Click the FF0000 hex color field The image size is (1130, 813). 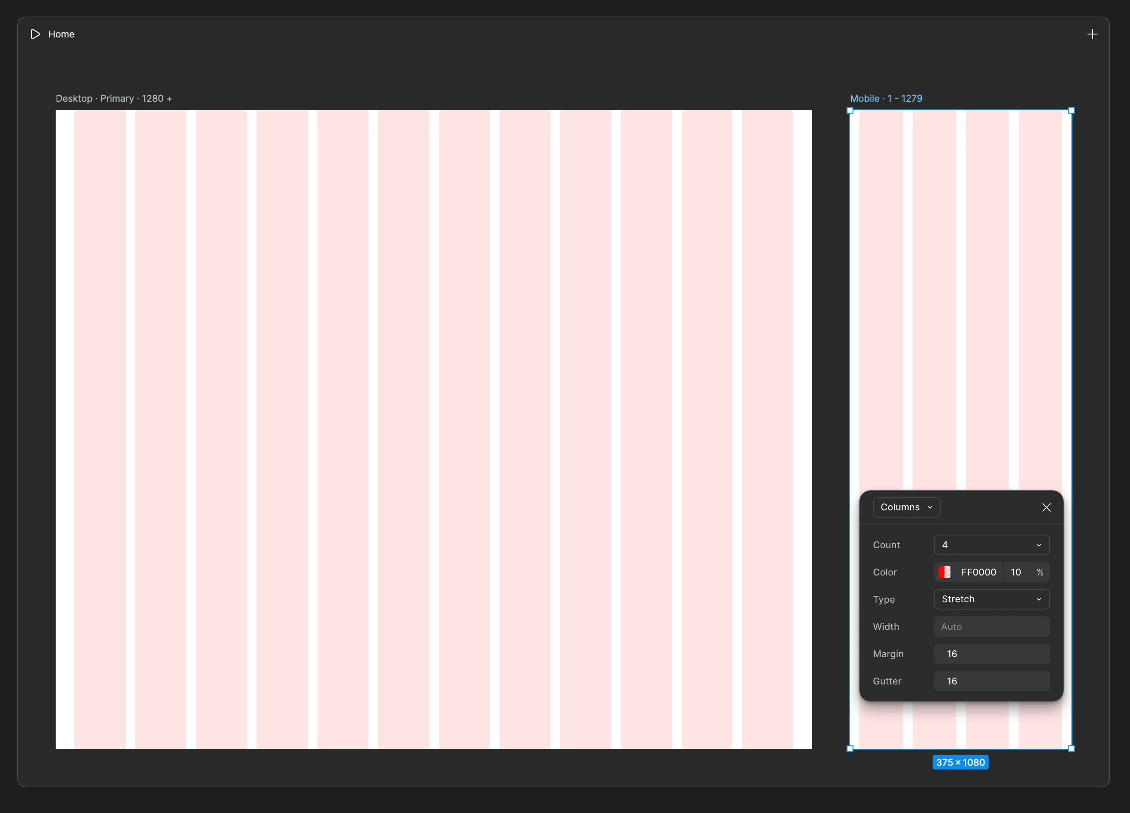[x=979, y=572]
